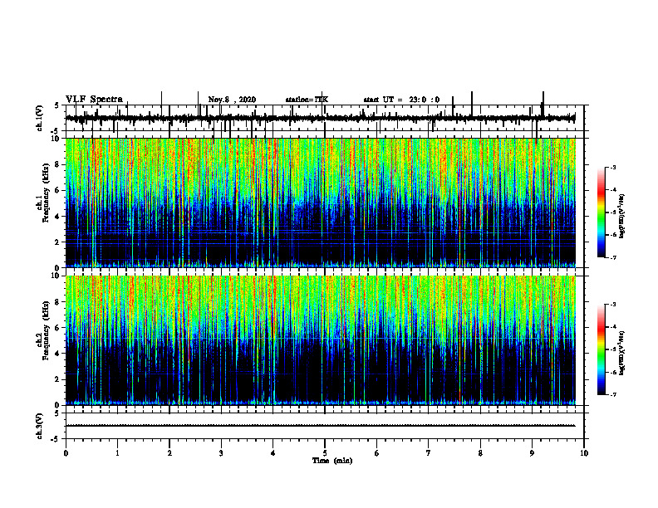Click the "Time (min)" axis label

[332, 461]
